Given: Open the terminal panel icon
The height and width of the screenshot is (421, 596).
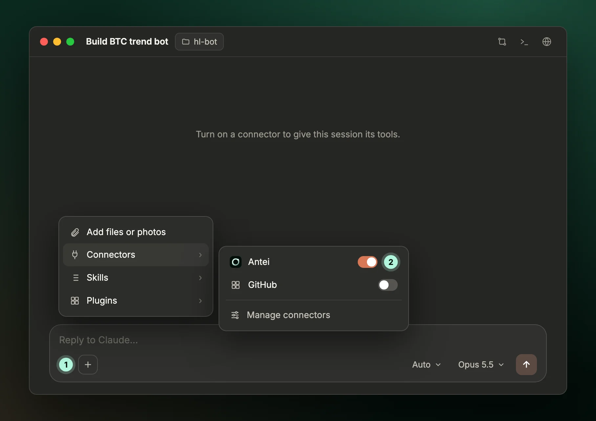Looking at the screenshot, I should point(524,42).
